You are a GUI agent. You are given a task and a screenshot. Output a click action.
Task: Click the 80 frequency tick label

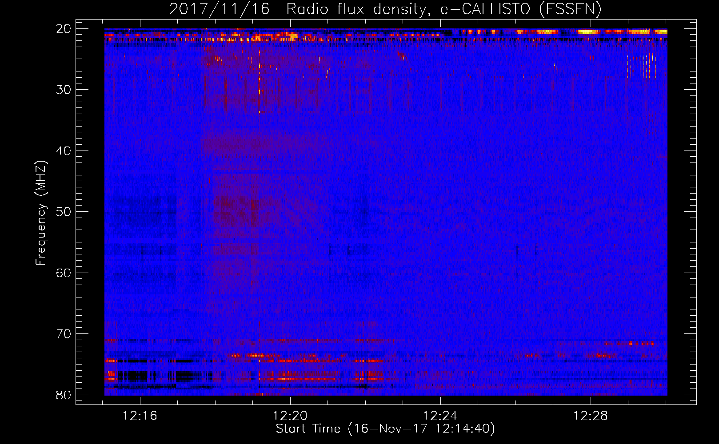click(64, 395)
